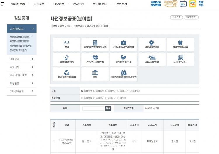Choose the 재난/안전/소방 alarm icon
This screenshot has height=154, width=219.
pyautogui.click(x=152, y=43)
